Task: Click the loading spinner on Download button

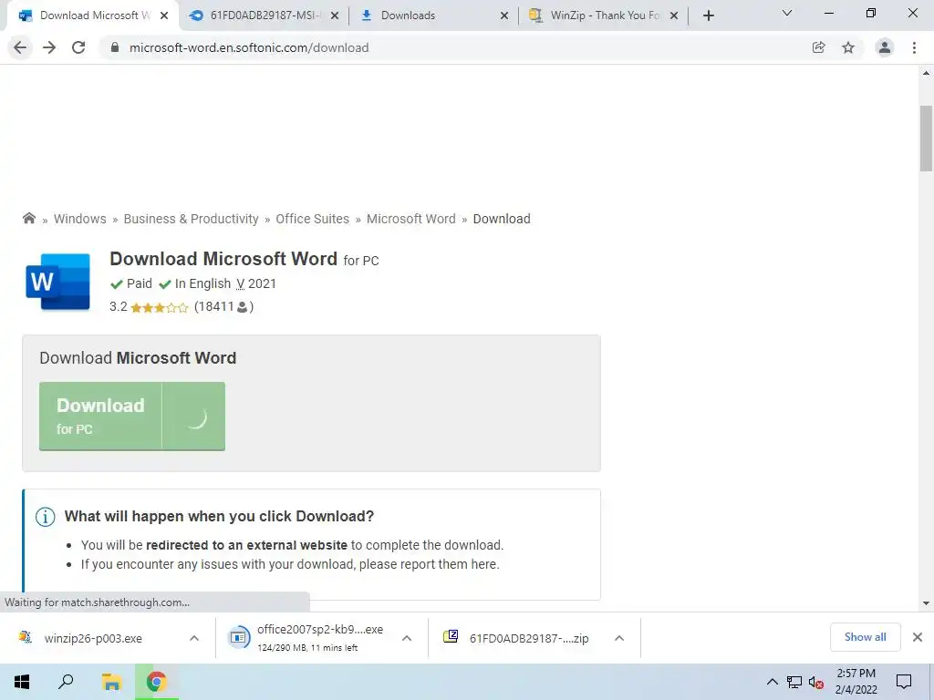Action: [196, 418]
